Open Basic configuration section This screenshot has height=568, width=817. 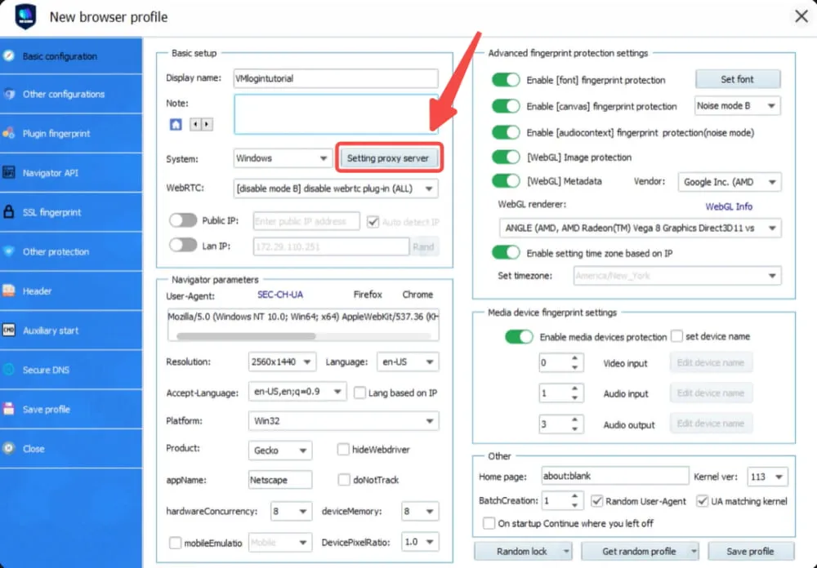pyautogui.click(x=71, y=55)
